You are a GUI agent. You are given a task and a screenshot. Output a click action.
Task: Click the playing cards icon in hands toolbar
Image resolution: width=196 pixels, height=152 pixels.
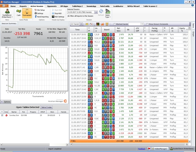[x=91, y=24]
